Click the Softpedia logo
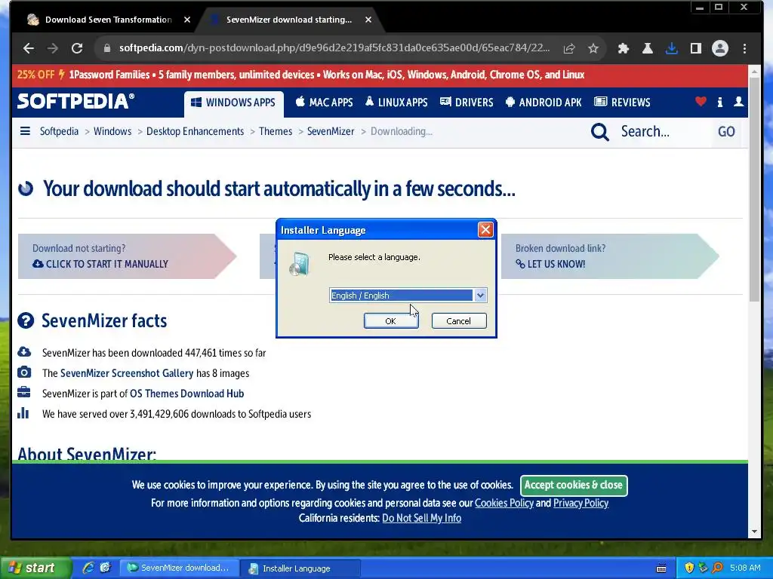Screen dimensions: 773x579 [x=75, y=102]
